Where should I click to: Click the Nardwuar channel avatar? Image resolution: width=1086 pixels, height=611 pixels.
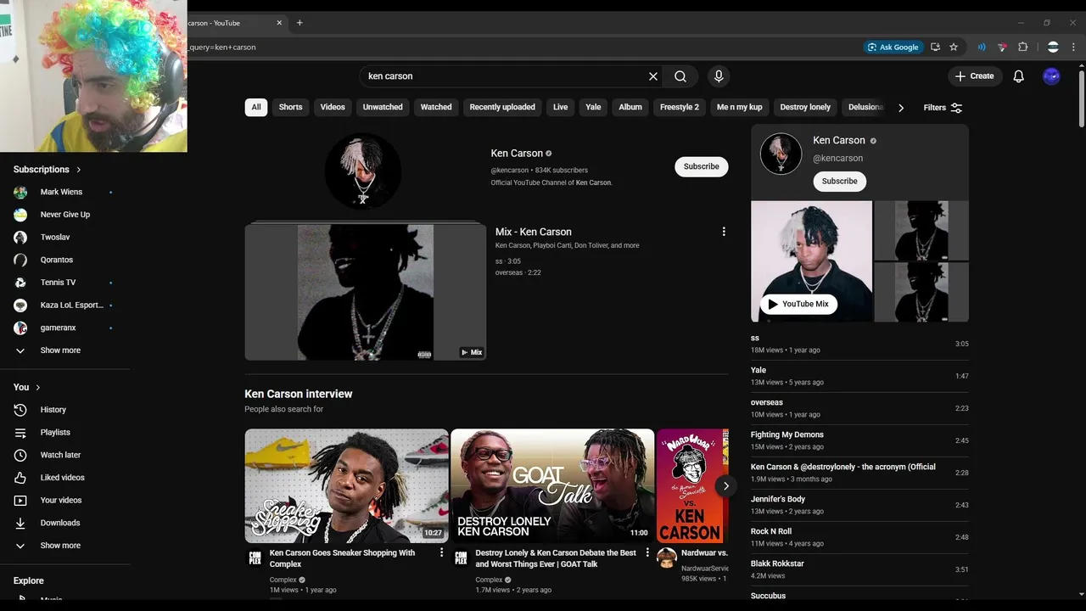667,558
